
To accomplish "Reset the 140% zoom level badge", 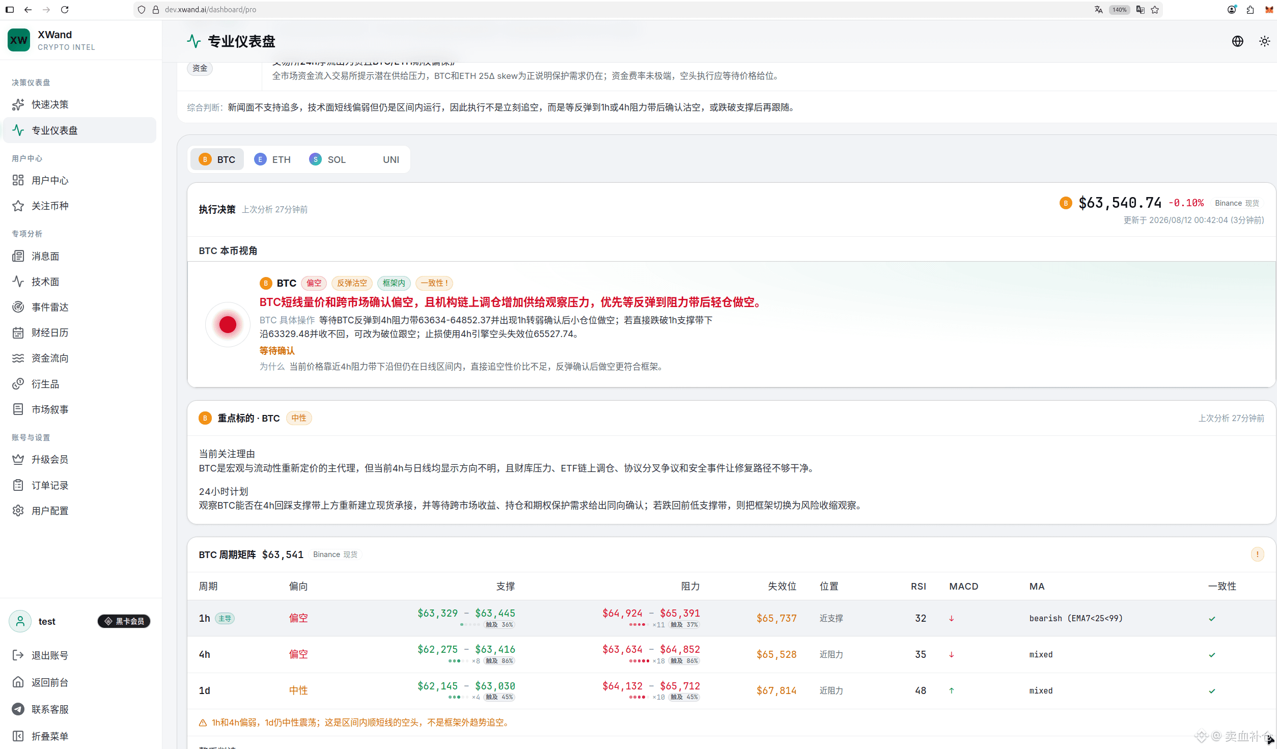I will [x=1119, y=10].
